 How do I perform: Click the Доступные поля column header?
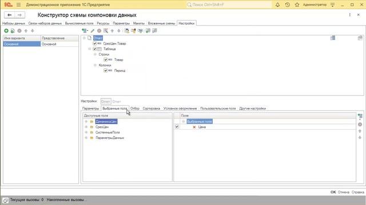click(x=127, y=116)
